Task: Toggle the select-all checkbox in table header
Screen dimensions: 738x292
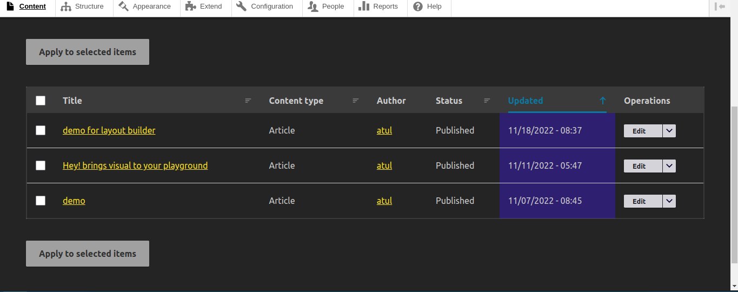Action: [x=41, y=101]
